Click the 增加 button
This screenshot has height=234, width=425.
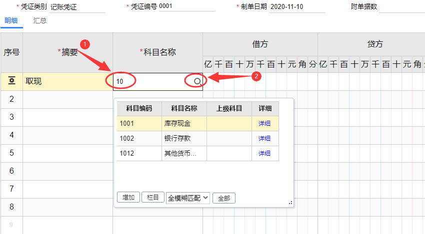point(128,197)
